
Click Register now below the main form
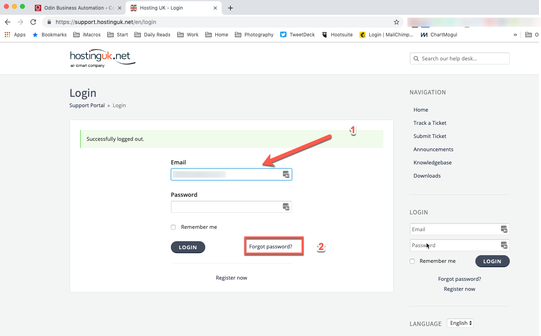click(x=231, y=278)
